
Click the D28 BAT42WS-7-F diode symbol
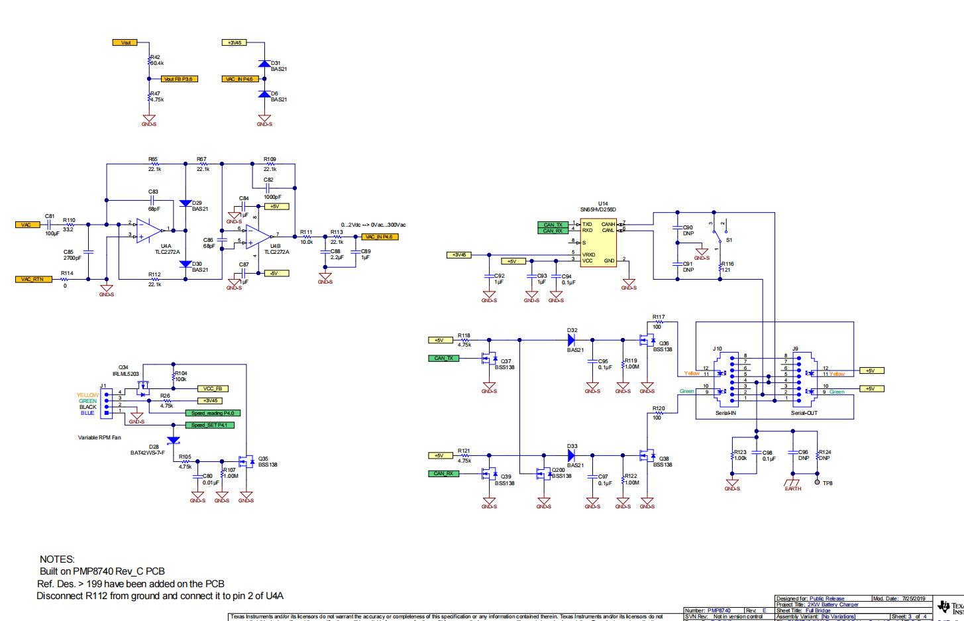point(173,441)
